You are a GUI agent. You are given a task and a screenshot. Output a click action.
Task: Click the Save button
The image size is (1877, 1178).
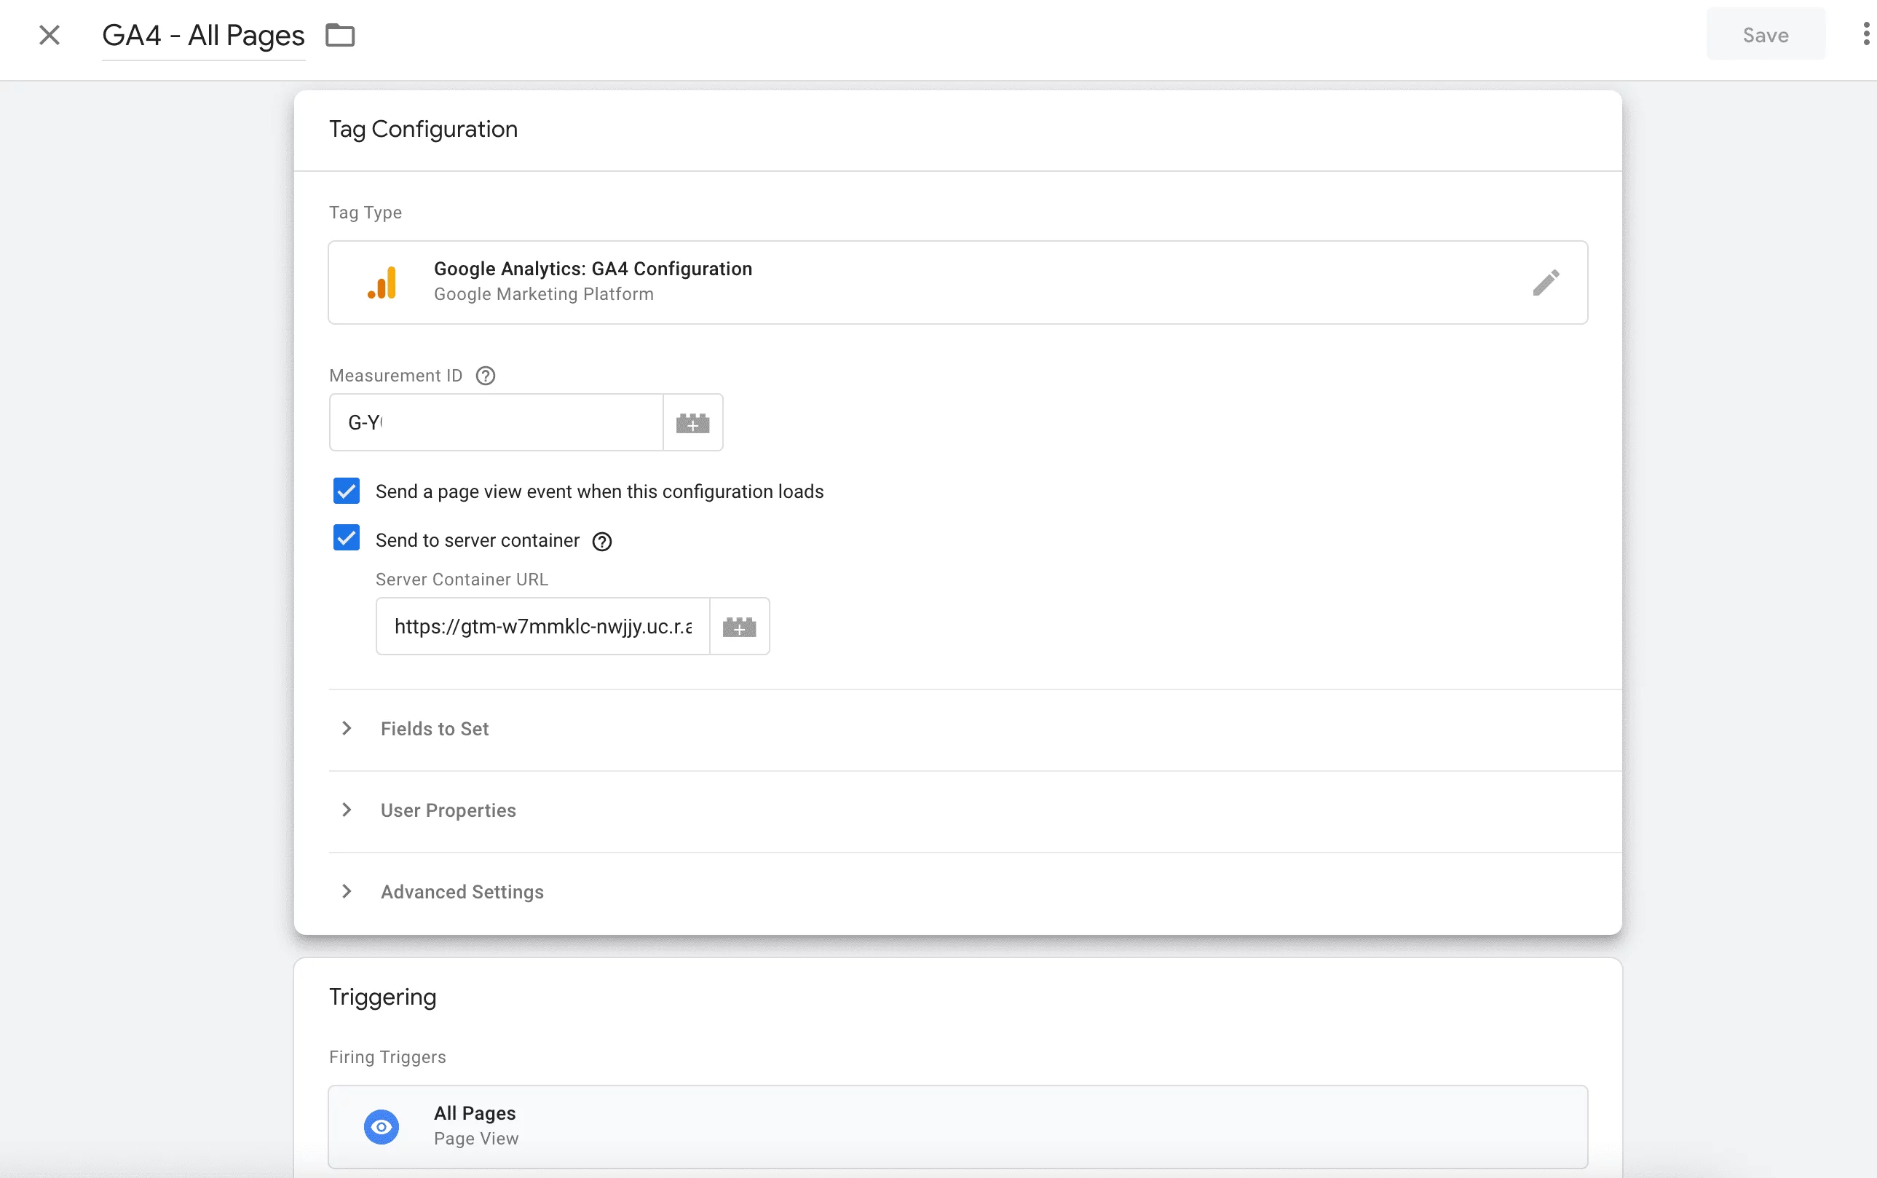coord(1765,35)
